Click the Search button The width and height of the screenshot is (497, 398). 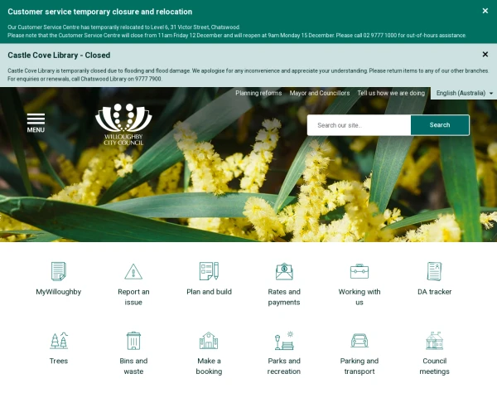coord(440,125)
